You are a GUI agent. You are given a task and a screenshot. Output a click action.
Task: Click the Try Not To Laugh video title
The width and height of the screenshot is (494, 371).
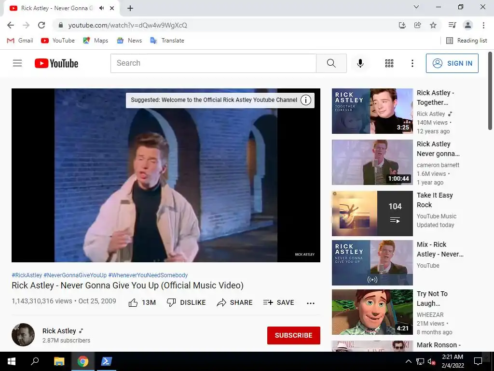[432, 299]
